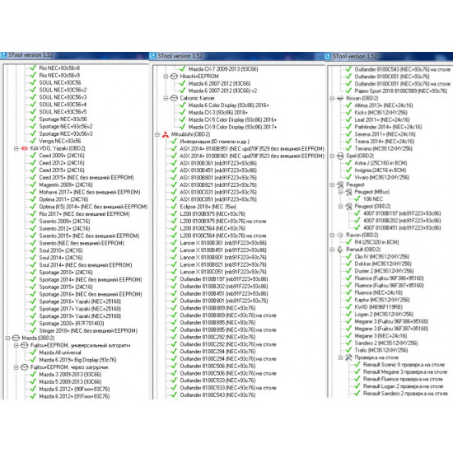This screenshot has width=453, height=453.
Task: Select Venga NEC+93s56 entry
Action: [60, 141]
